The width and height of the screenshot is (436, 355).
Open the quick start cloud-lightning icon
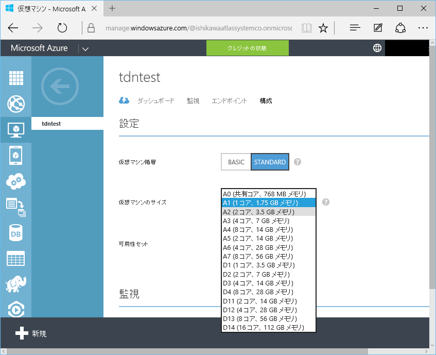click(x=124, y=100)
